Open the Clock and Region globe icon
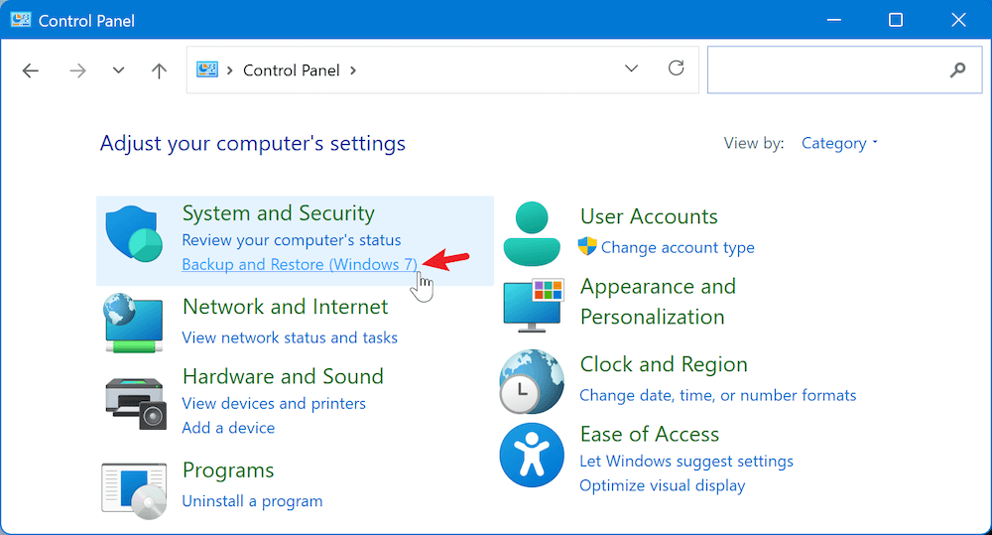 (x=532, y=381)
